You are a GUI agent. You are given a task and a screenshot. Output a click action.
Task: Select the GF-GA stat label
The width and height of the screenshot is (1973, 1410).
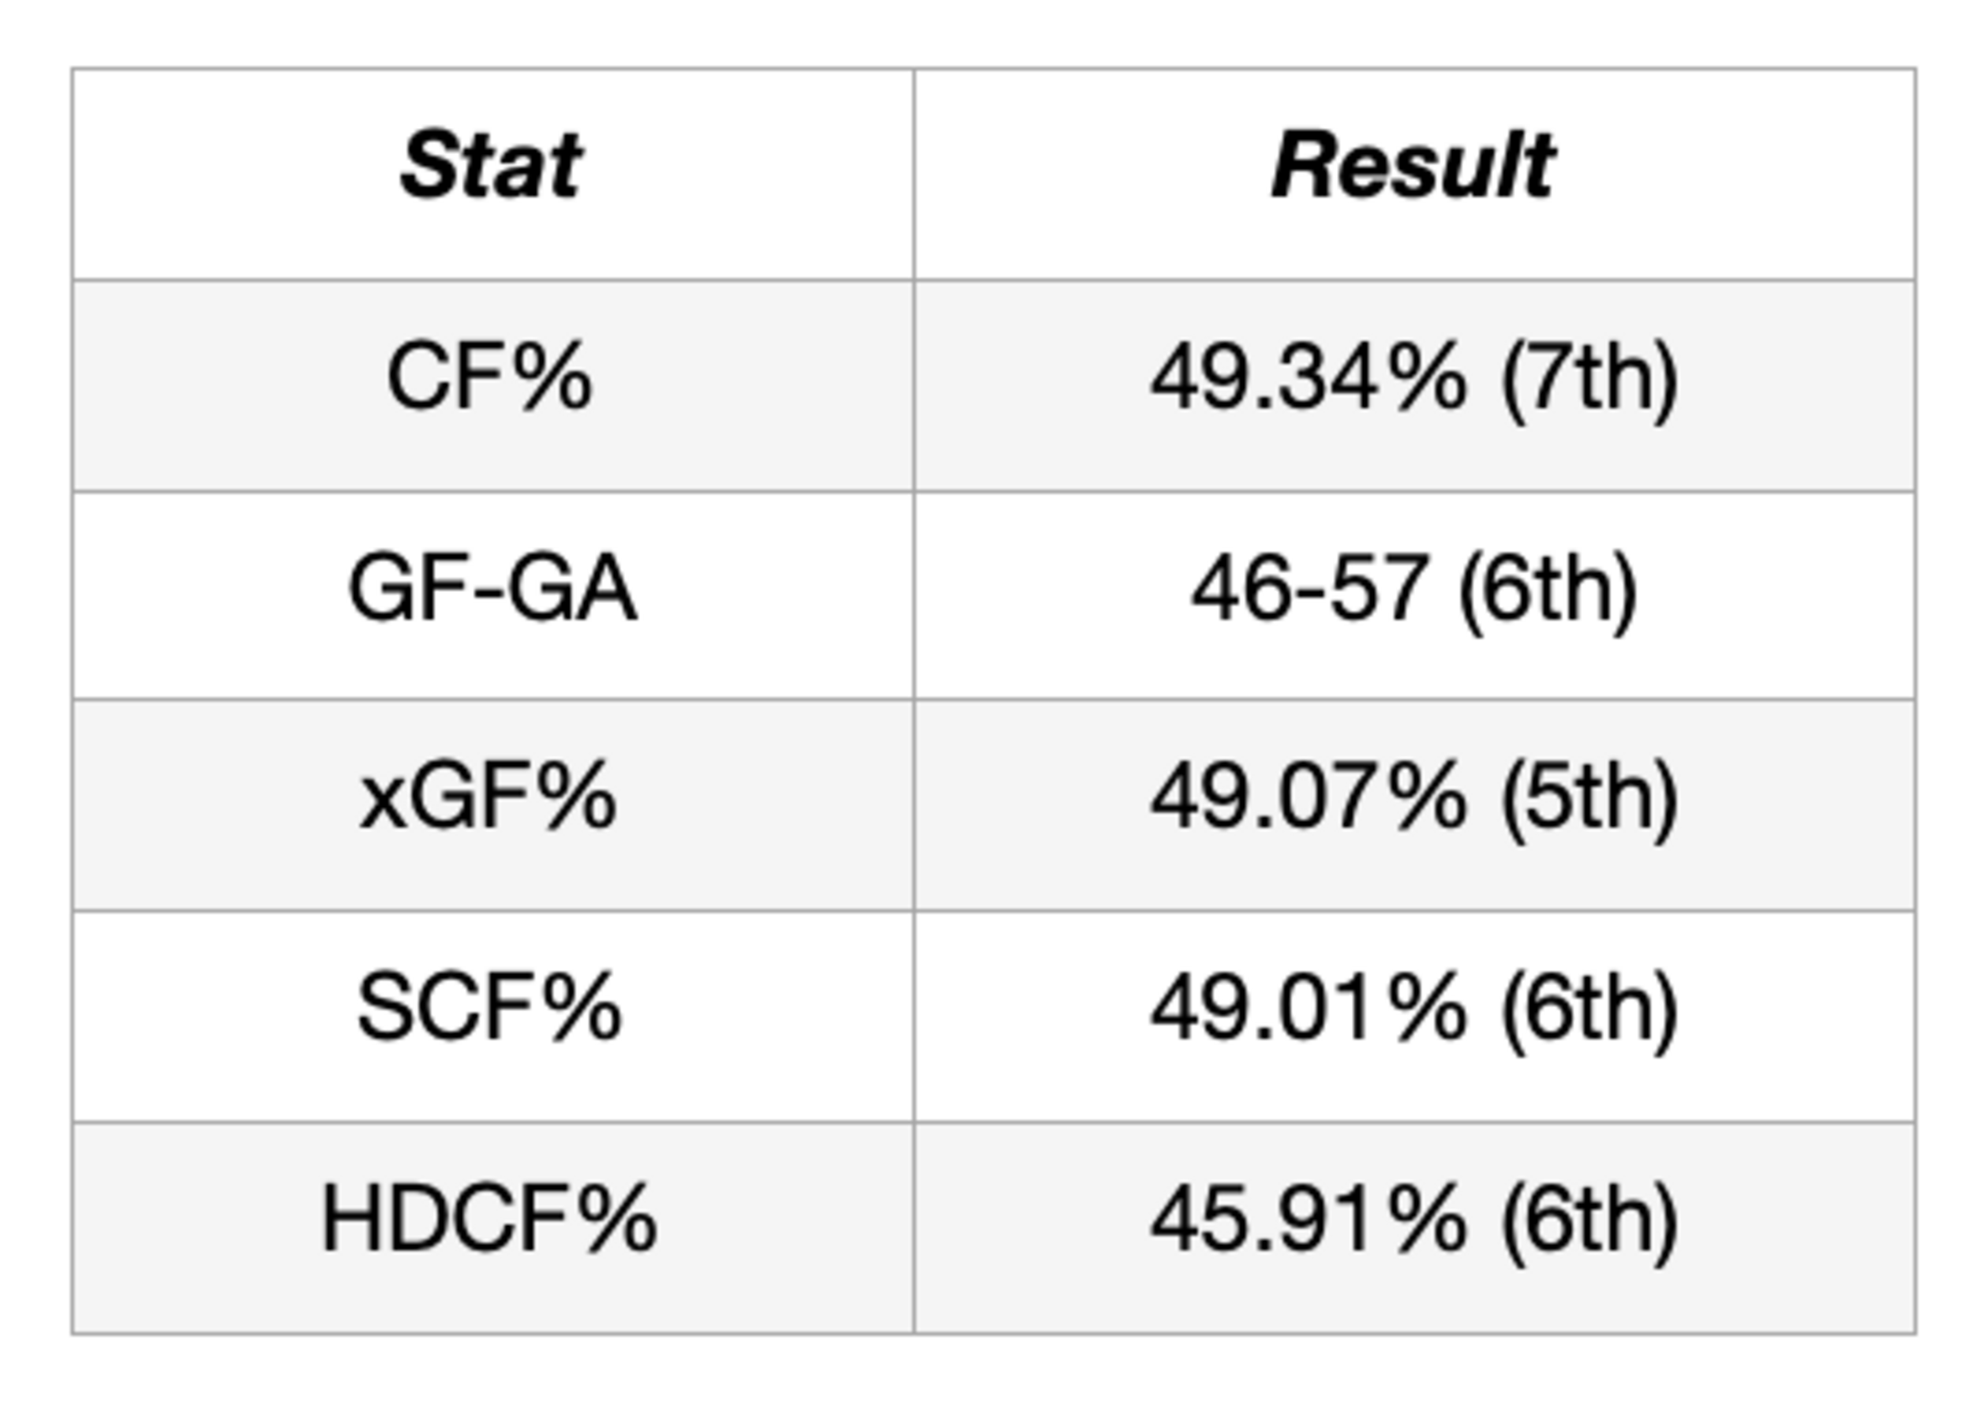(x=492, y=589)
